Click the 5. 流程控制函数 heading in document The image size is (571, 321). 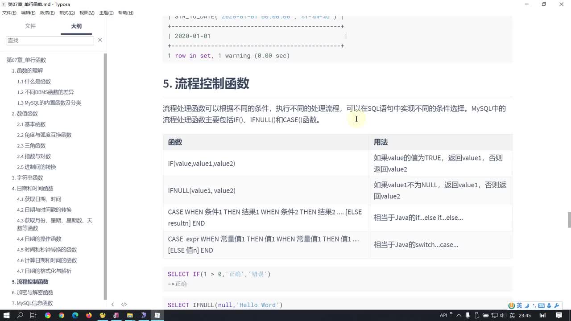tap(206, 83)
